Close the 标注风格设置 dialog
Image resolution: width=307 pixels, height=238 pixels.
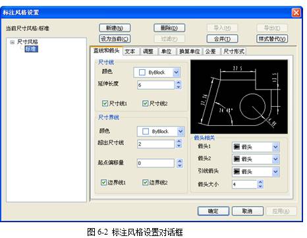(296, 13)
